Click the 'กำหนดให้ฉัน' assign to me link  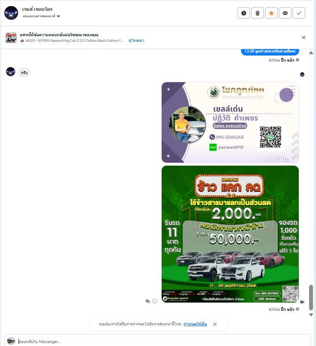195,324
